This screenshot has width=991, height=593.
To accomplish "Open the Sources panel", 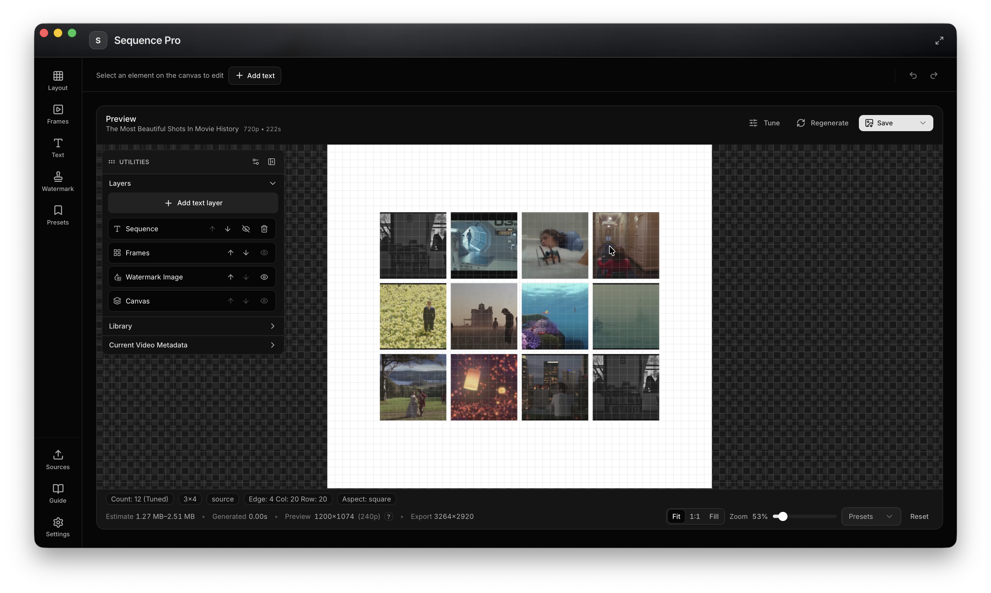I will [58, 459].
